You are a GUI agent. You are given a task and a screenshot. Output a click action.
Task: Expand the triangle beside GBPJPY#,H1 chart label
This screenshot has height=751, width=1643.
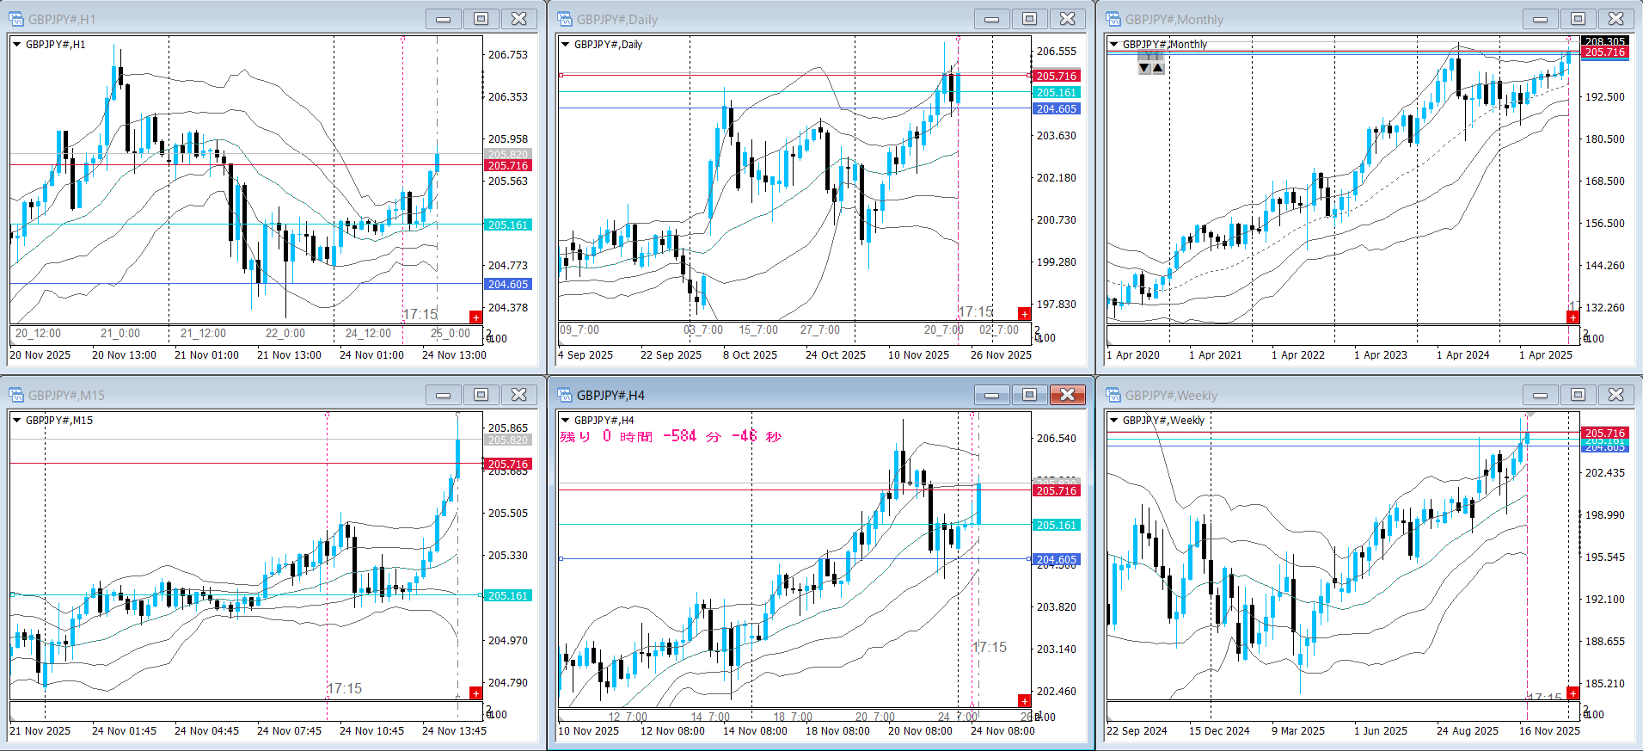(x=17, y=45)
